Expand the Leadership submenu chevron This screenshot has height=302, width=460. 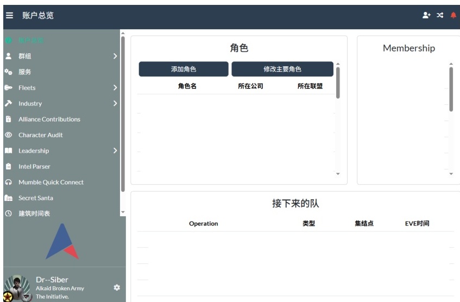pos(115,151)
